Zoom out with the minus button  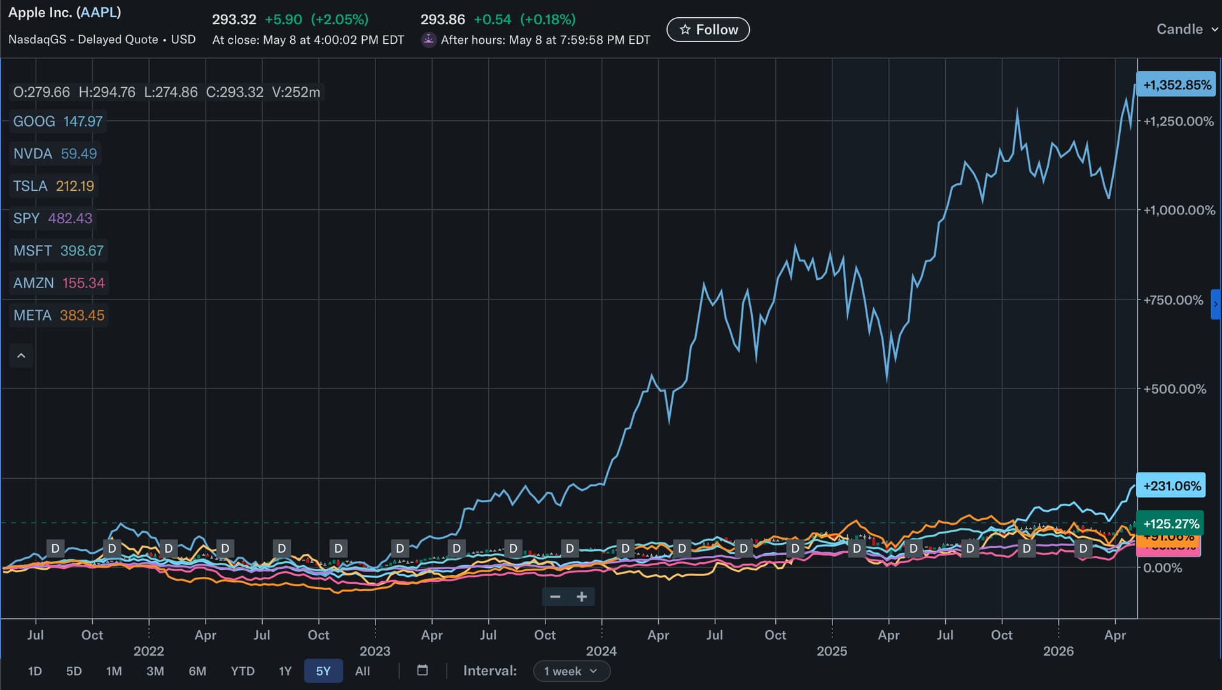click(x=555, y=597)
